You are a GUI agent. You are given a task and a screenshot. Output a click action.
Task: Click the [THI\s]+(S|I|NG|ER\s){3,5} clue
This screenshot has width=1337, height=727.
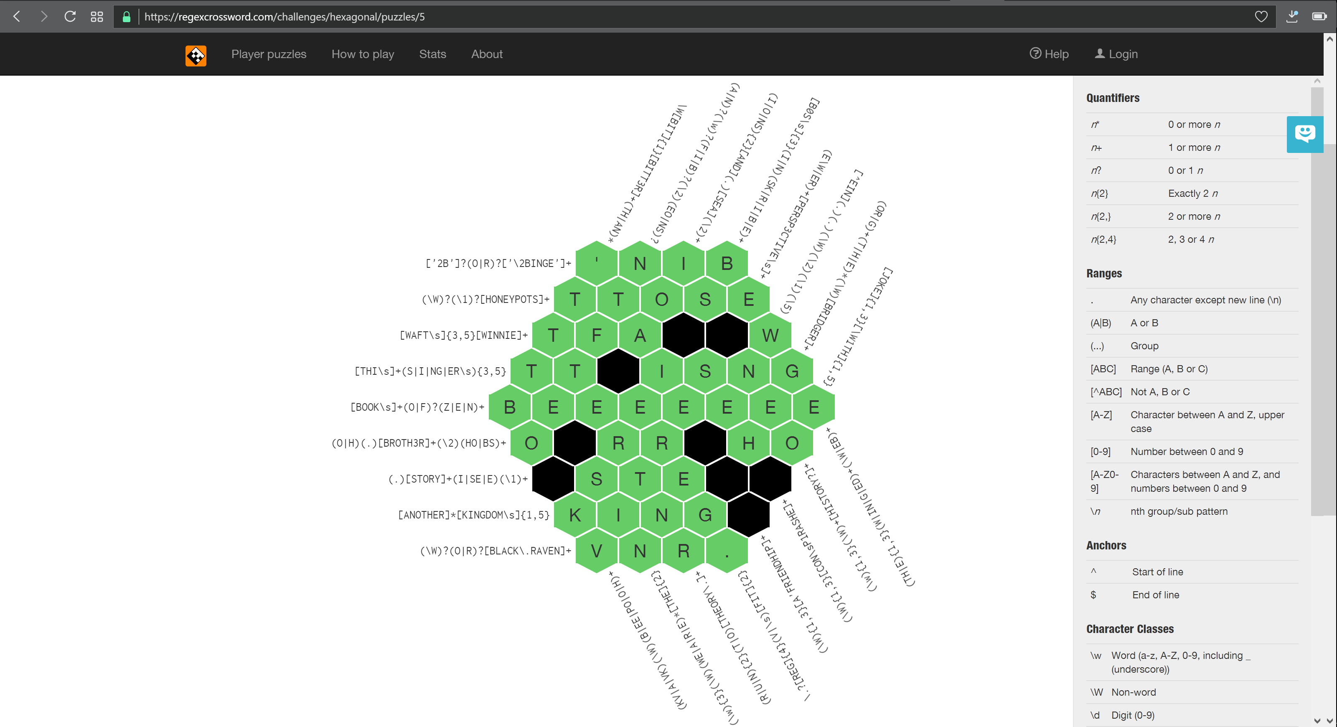click(x=430, y=371)
